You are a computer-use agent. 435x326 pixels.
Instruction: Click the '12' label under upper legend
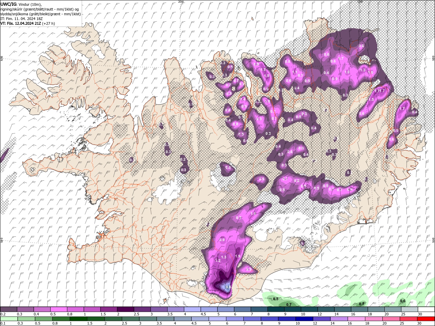(x=319, y=314)
